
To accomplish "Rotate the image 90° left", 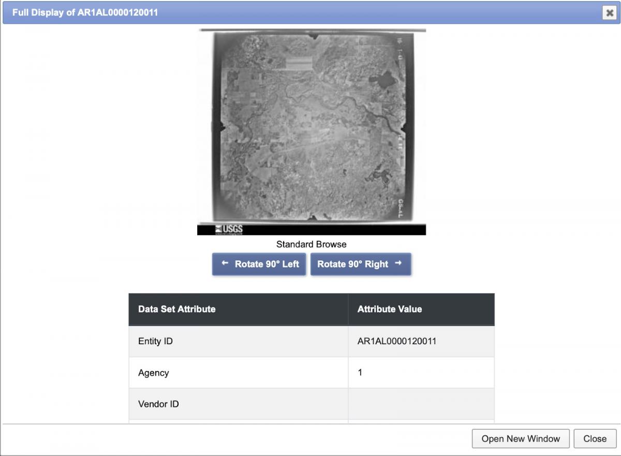I will (x=259, y=264).
